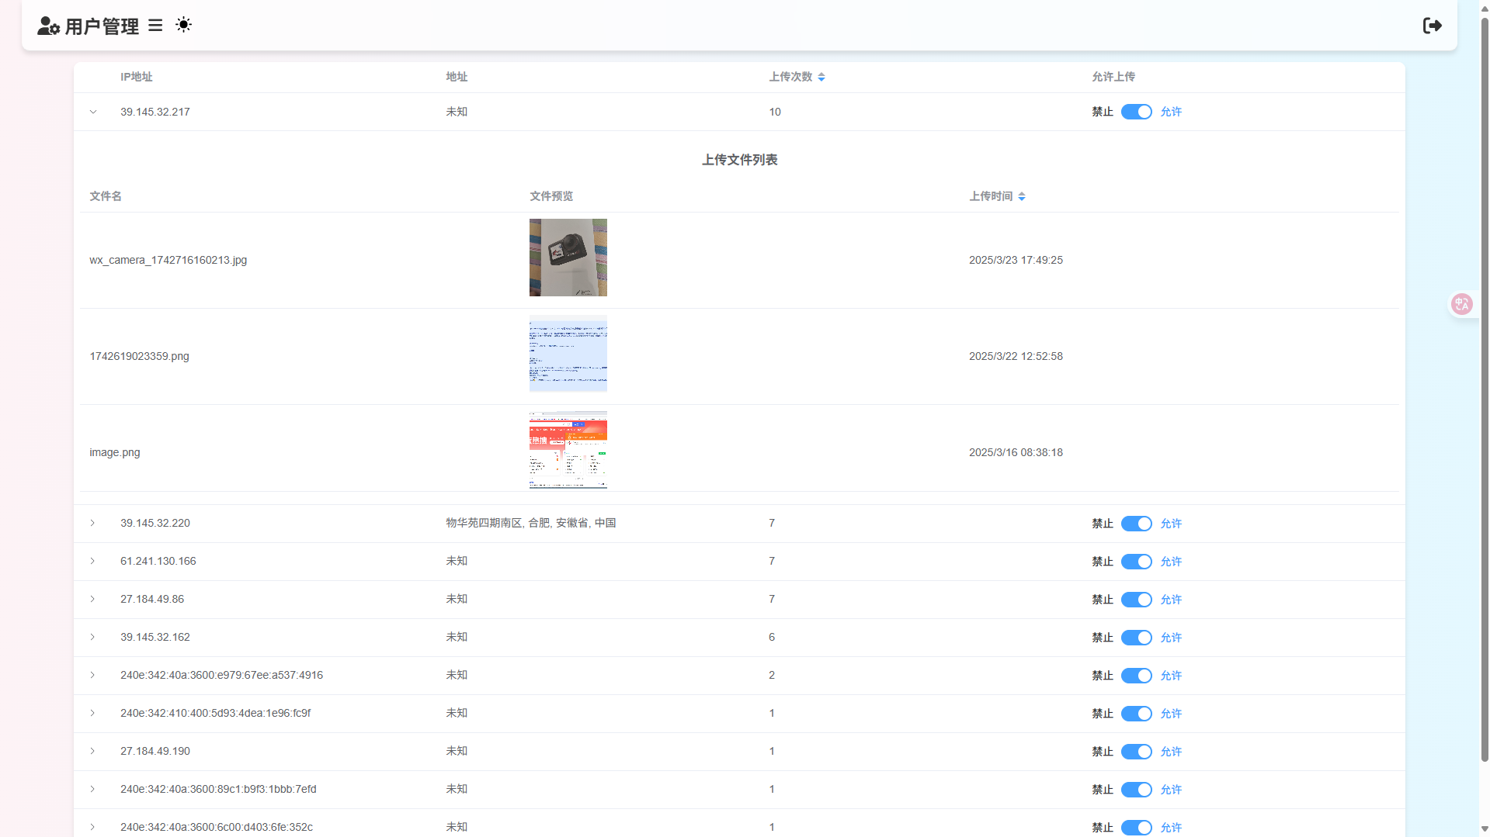Screen dimensions: 1490x837
Task: Click 禁止 label for 27.184.49.86
Action: pos(1103,600)
